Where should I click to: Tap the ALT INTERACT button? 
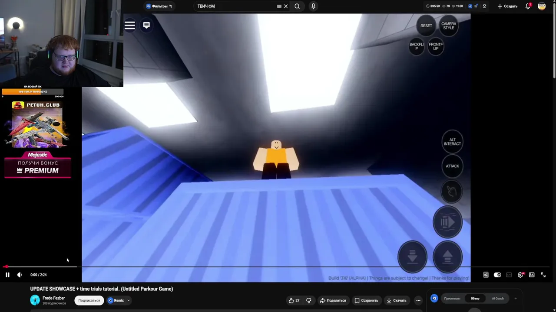(452, 142)
